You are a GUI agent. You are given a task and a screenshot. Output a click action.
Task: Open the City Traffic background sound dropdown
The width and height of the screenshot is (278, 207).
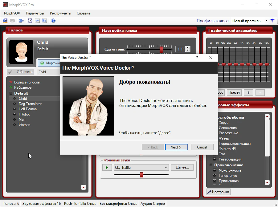click(166, 168)
